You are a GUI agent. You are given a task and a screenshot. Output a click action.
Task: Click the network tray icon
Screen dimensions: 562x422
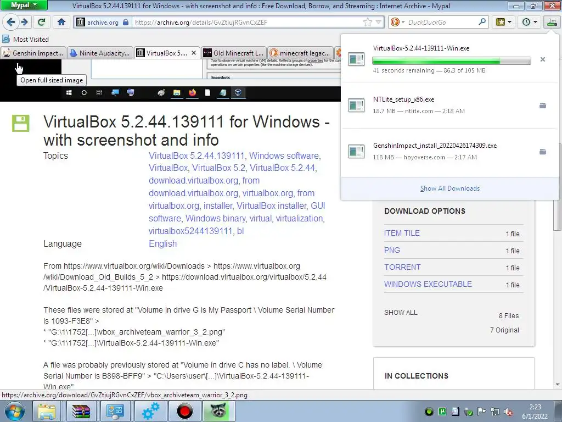click(495, 412)
